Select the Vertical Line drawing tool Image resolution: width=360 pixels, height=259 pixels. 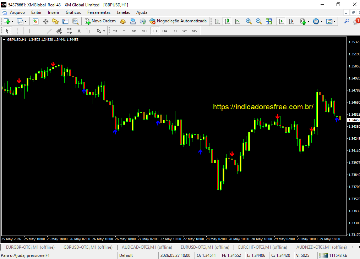(29, 31)
